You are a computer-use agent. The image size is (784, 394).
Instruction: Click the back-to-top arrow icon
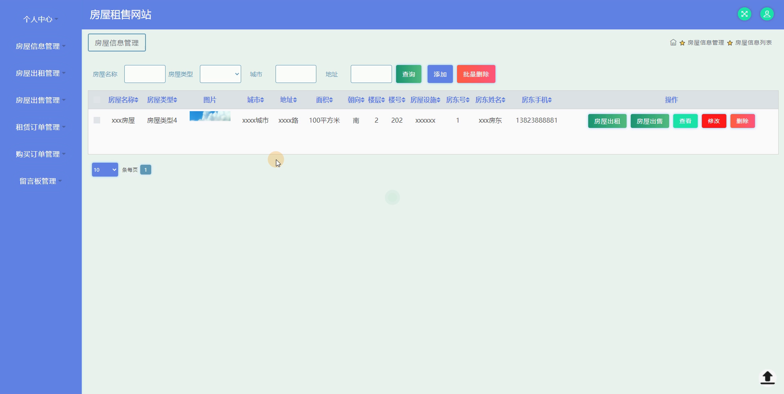pos(767,377)
